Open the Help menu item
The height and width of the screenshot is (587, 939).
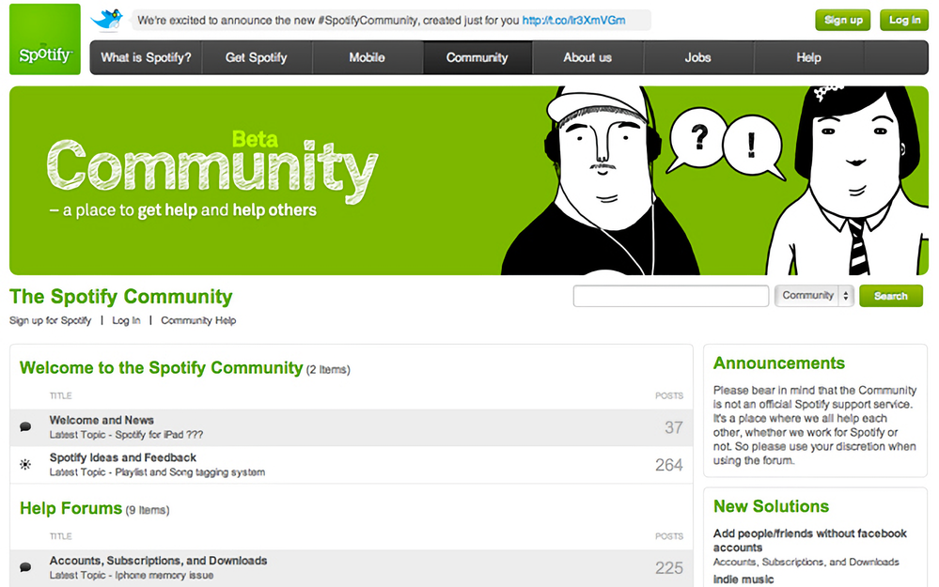pos(808,57)
